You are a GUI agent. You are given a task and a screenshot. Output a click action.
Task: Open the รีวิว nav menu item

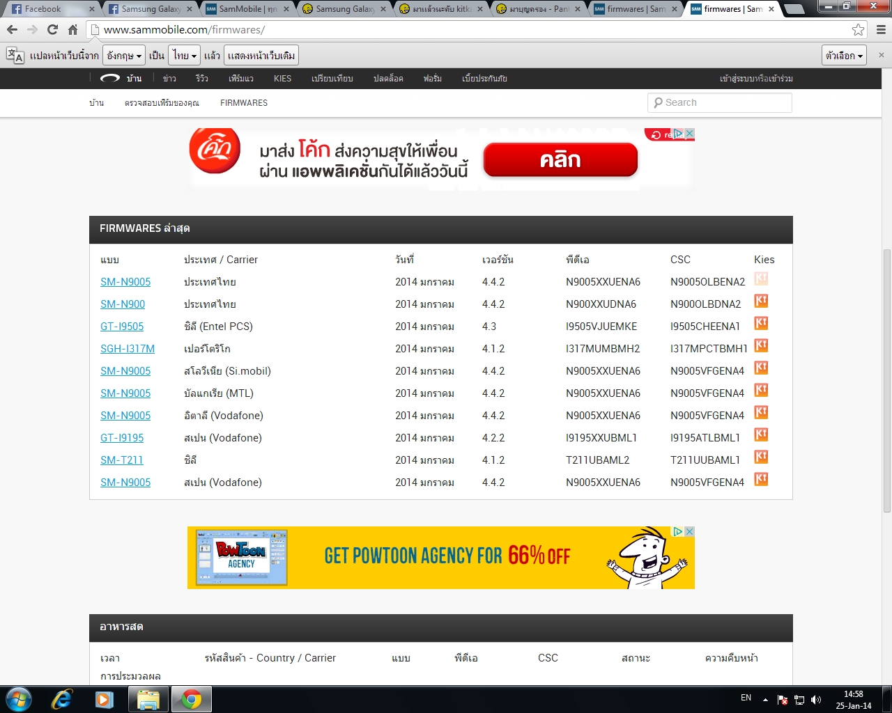(202, 78)
